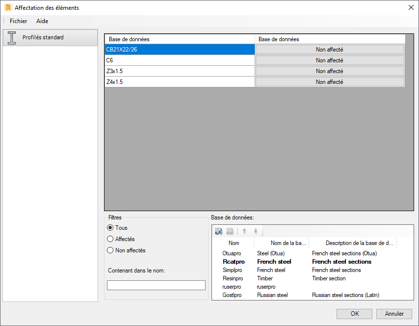
Task: Open the Profilés standard tab
Action: pyautogui.click(x=51, y=37)
